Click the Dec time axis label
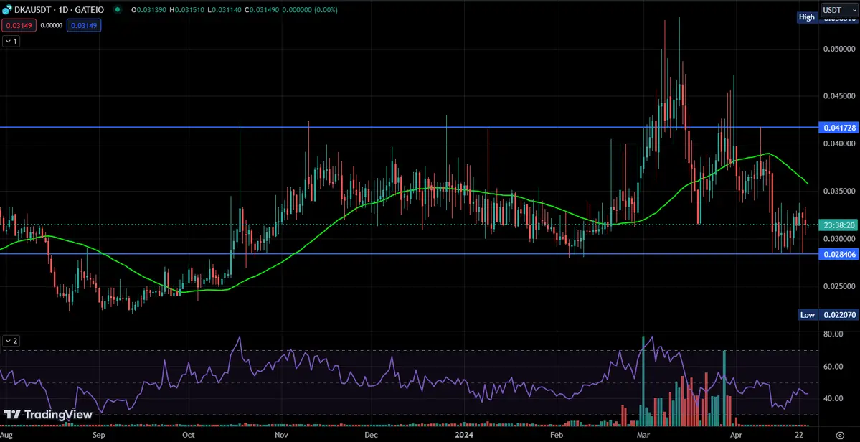The width and height of the screenshot is (860, 442). click(x=371, y=434)
